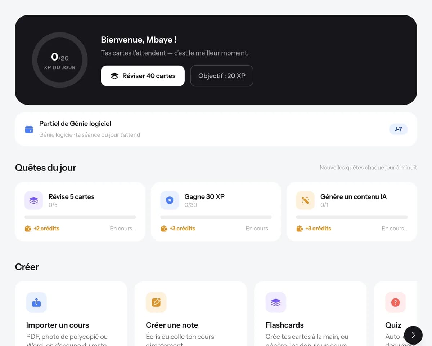
Task: Expand the carousel with the right chevron arrow
Action: 413,335
